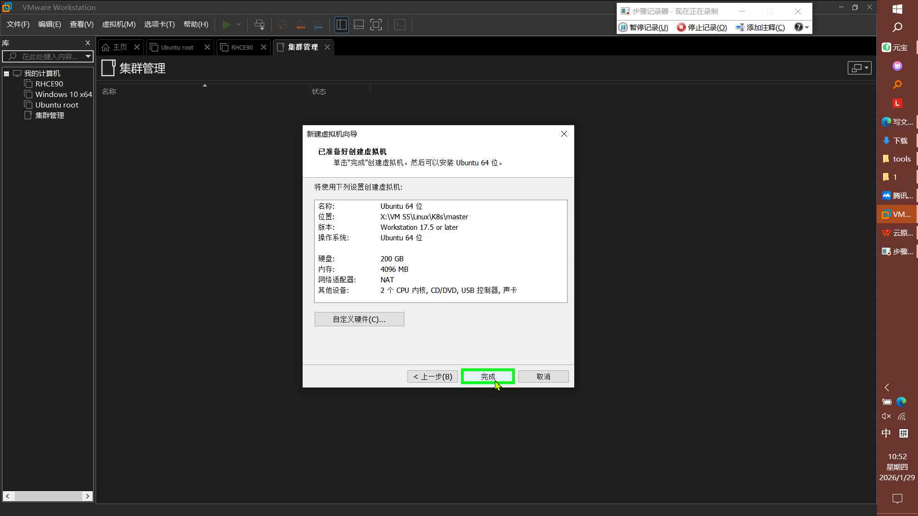Pause the Steps Recorder recording
The image size is (918, 516).
click(644, 27)
